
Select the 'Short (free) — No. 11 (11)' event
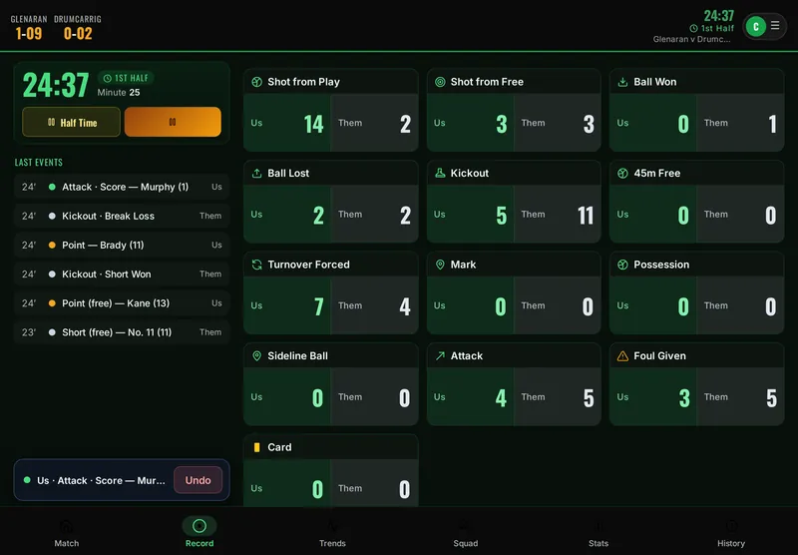(122, 332)
